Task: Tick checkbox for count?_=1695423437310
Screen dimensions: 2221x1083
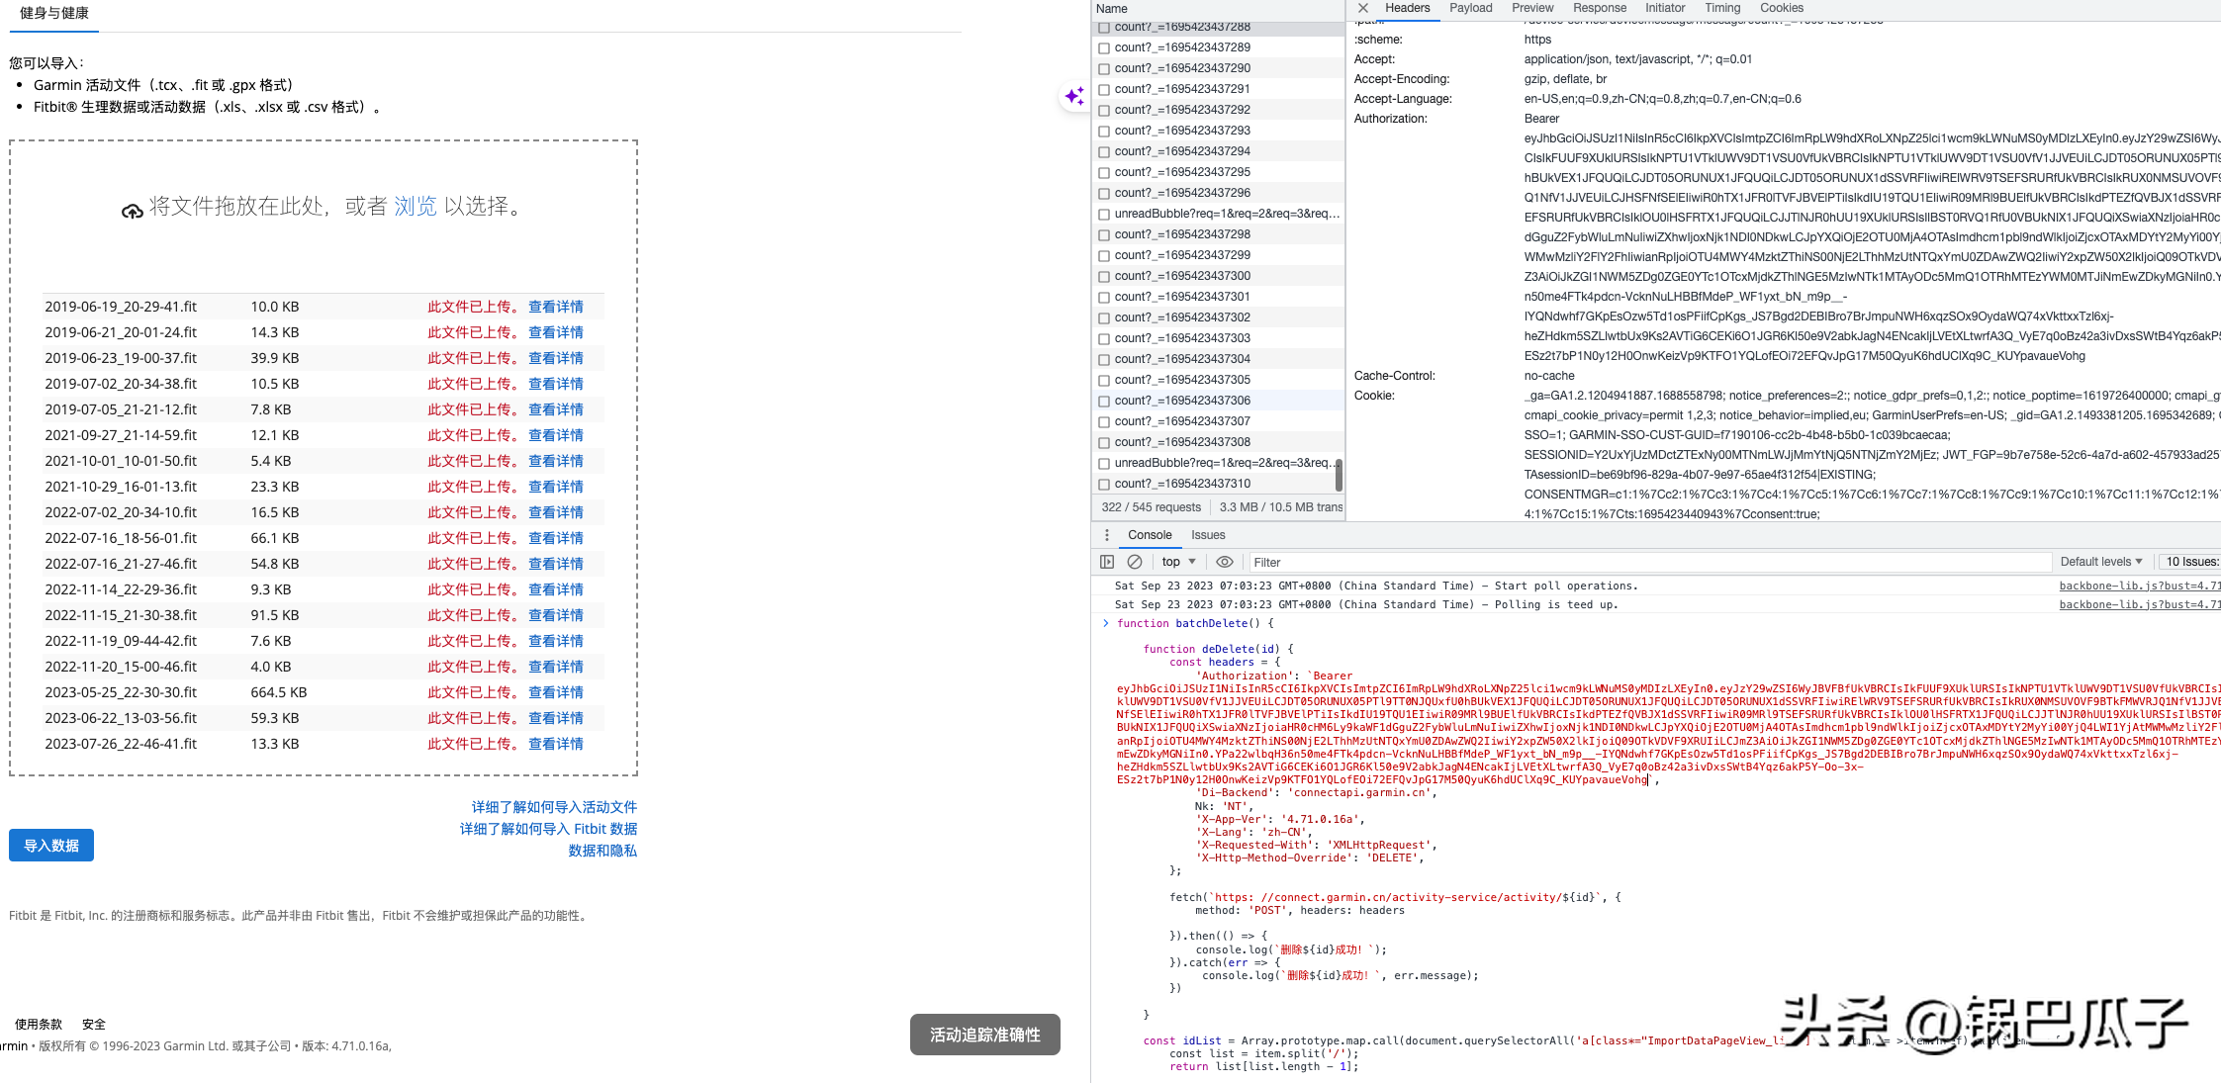Action: pyautogui.click(x=1104, y=484)
